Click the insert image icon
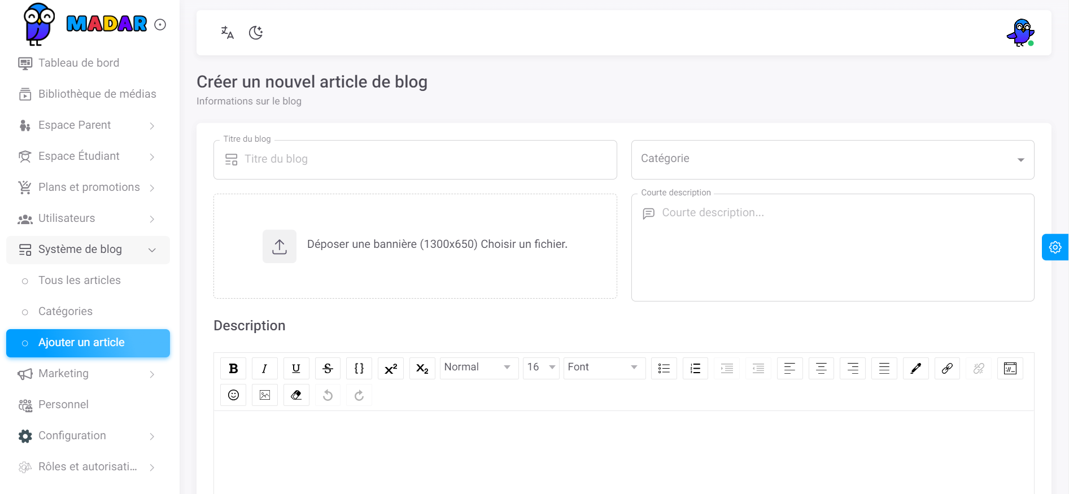Screen dimensions: 1069x494 [x=265, y=395]
